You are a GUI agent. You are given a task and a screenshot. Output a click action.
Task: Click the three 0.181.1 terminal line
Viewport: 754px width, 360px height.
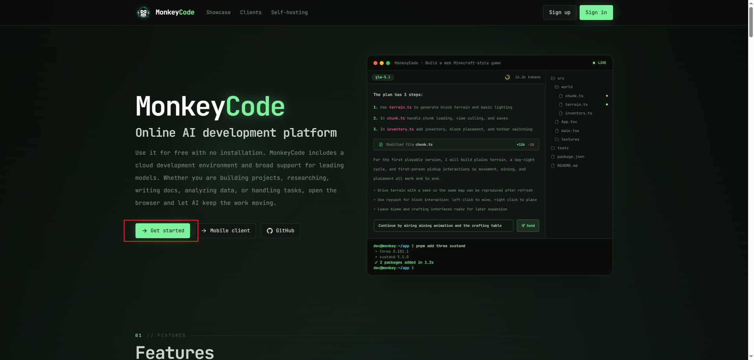[392, 251]
